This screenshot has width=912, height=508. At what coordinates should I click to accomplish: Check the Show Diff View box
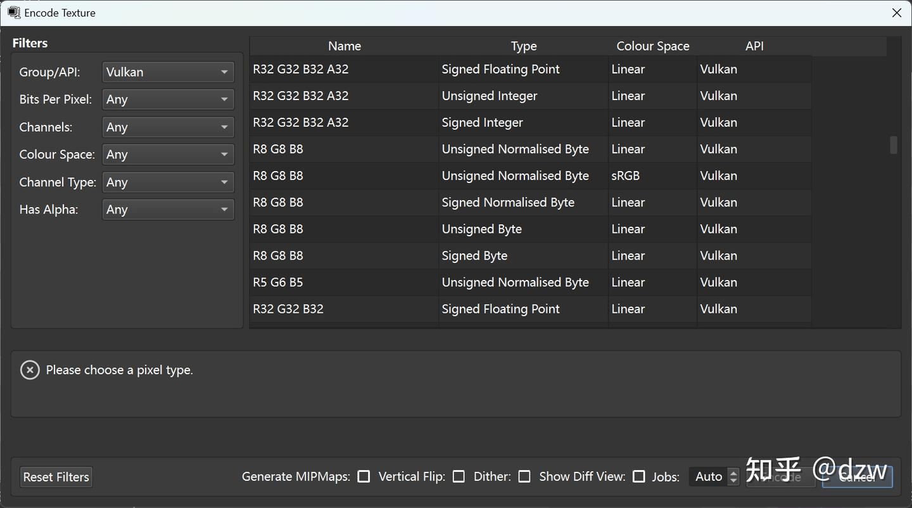pyautogui.click(x=639, y=476)
